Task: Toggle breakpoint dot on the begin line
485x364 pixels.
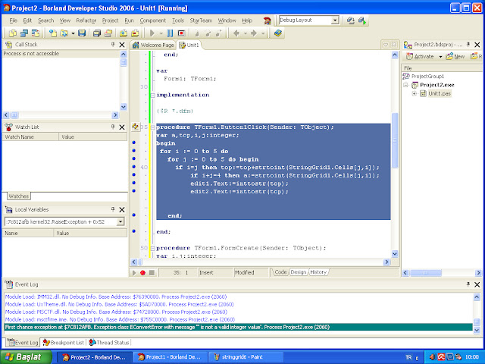Action: (134, 143)
